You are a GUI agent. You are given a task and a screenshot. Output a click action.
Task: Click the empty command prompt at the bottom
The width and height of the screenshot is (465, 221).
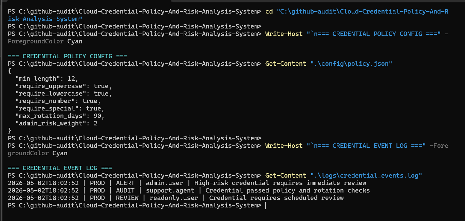pos(136,205)
